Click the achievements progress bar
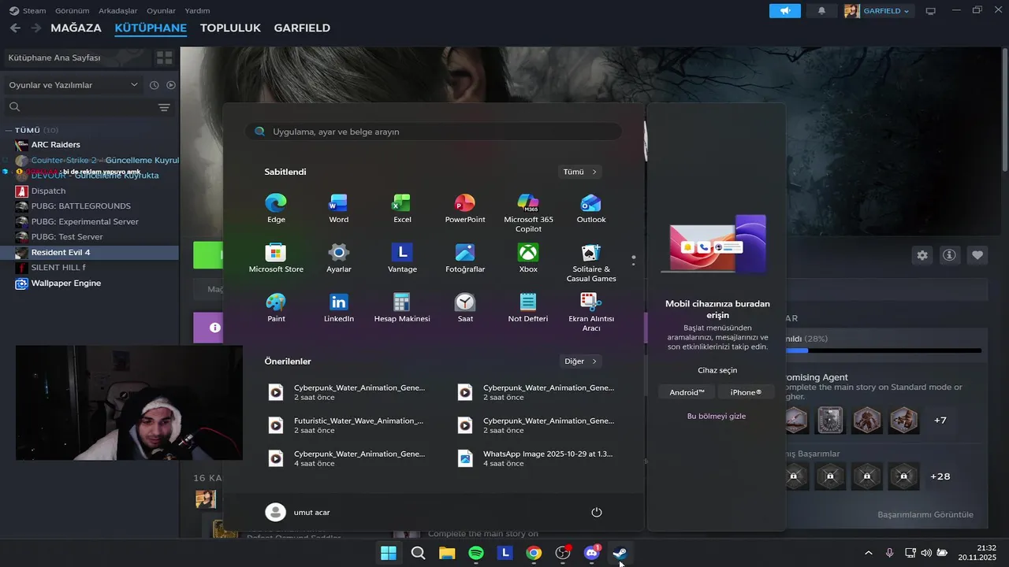 pos(883,350)
